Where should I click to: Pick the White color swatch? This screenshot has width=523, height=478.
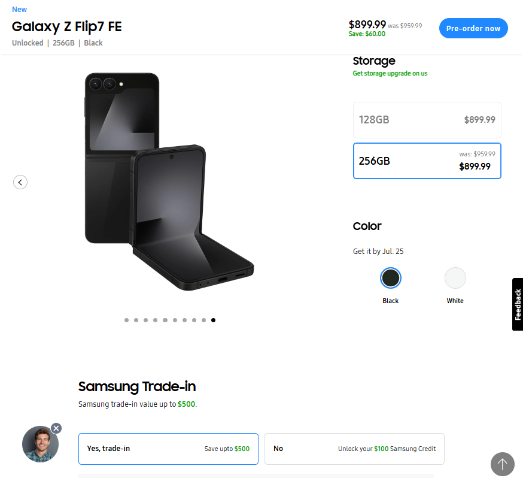[455, 278]
